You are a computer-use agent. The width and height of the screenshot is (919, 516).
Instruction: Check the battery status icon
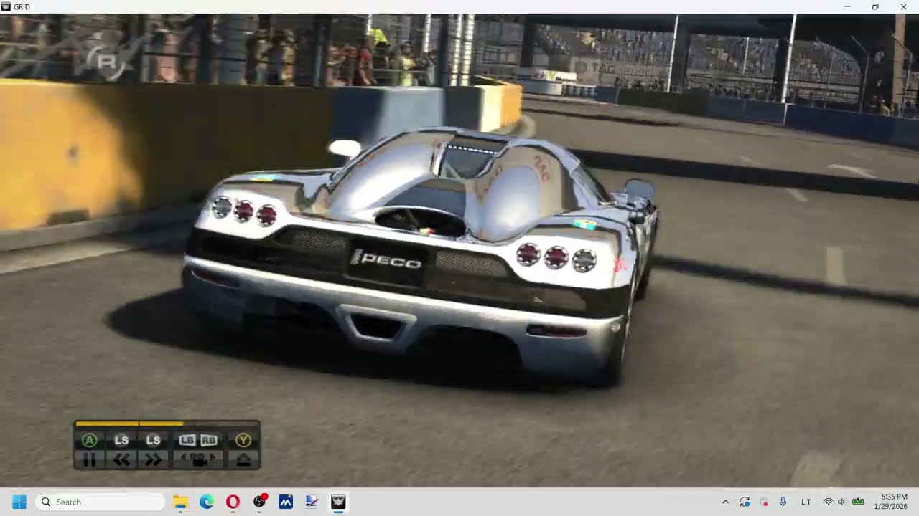(858, 502)
